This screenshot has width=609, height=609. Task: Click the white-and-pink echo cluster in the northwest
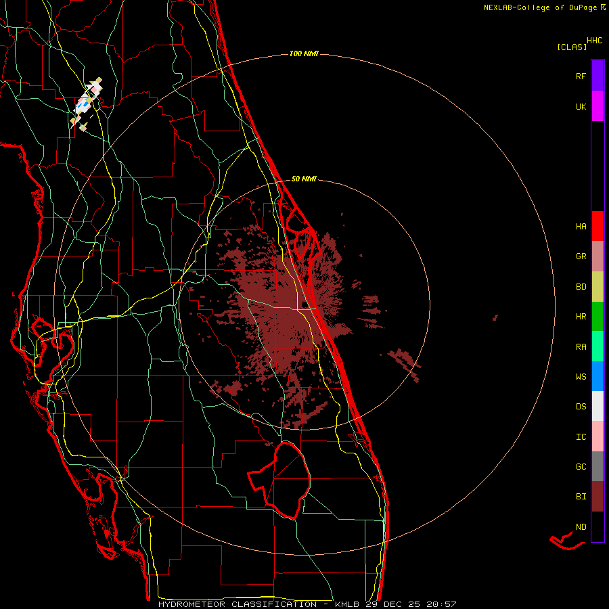(86, 104)
